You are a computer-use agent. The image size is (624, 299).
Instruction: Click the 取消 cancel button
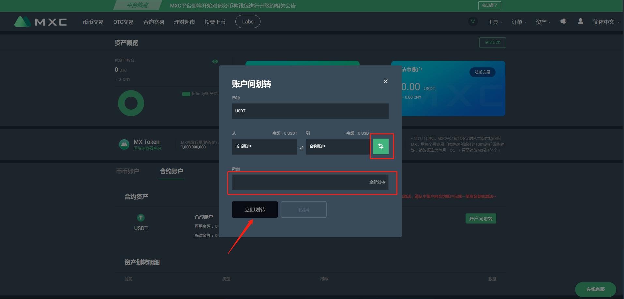coord(304,210)
